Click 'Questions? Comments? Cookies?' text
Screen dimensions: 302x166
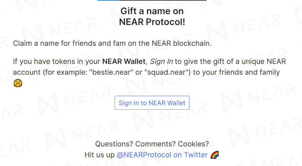point(152,144)
